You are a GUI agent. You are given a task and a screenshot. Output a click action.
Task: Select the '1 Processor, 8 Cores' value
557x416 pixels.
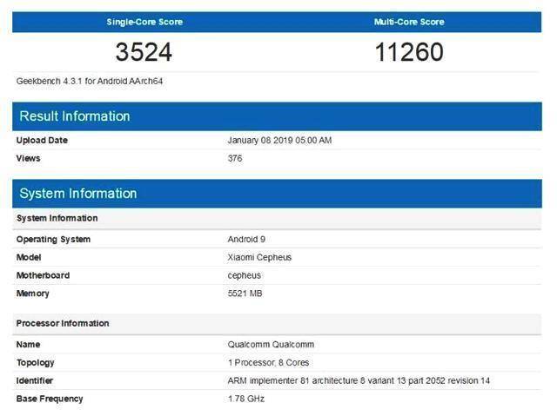click(x=269, y=363)
